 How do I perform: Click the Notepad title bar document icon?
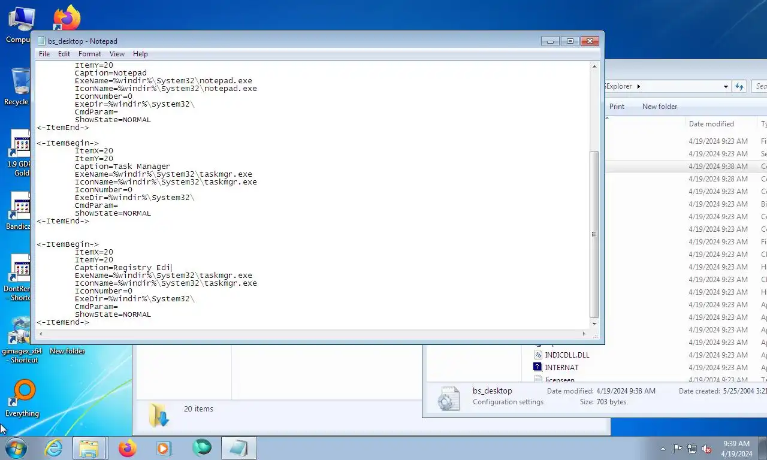click(x=41, y=41)
